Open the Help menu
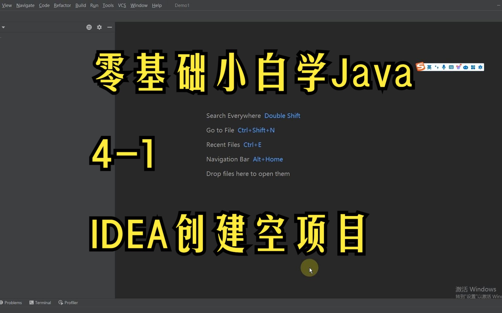This screenshot has height=313, width=502. pos(157,5)
